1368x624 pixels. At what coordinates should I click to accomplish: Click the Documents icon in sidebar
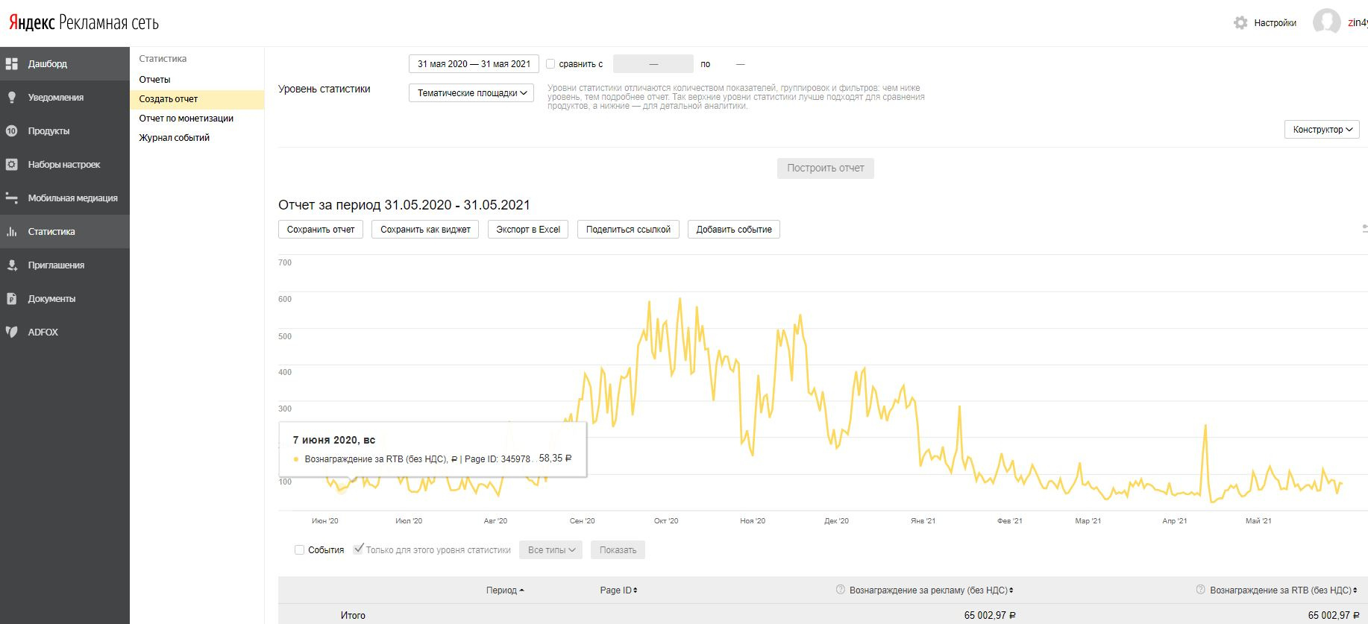coord(11,299)
